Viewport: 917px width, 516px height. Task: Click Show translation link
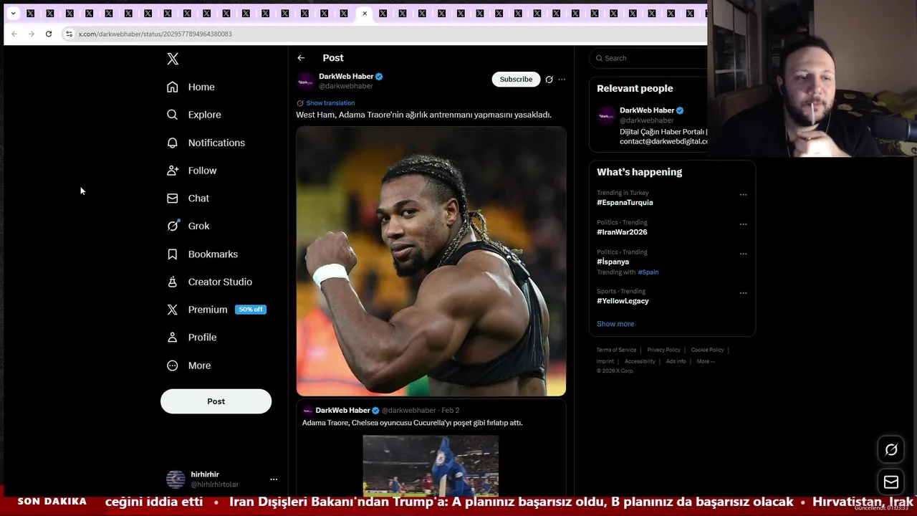pyautogui.click(x=330, y=103)
